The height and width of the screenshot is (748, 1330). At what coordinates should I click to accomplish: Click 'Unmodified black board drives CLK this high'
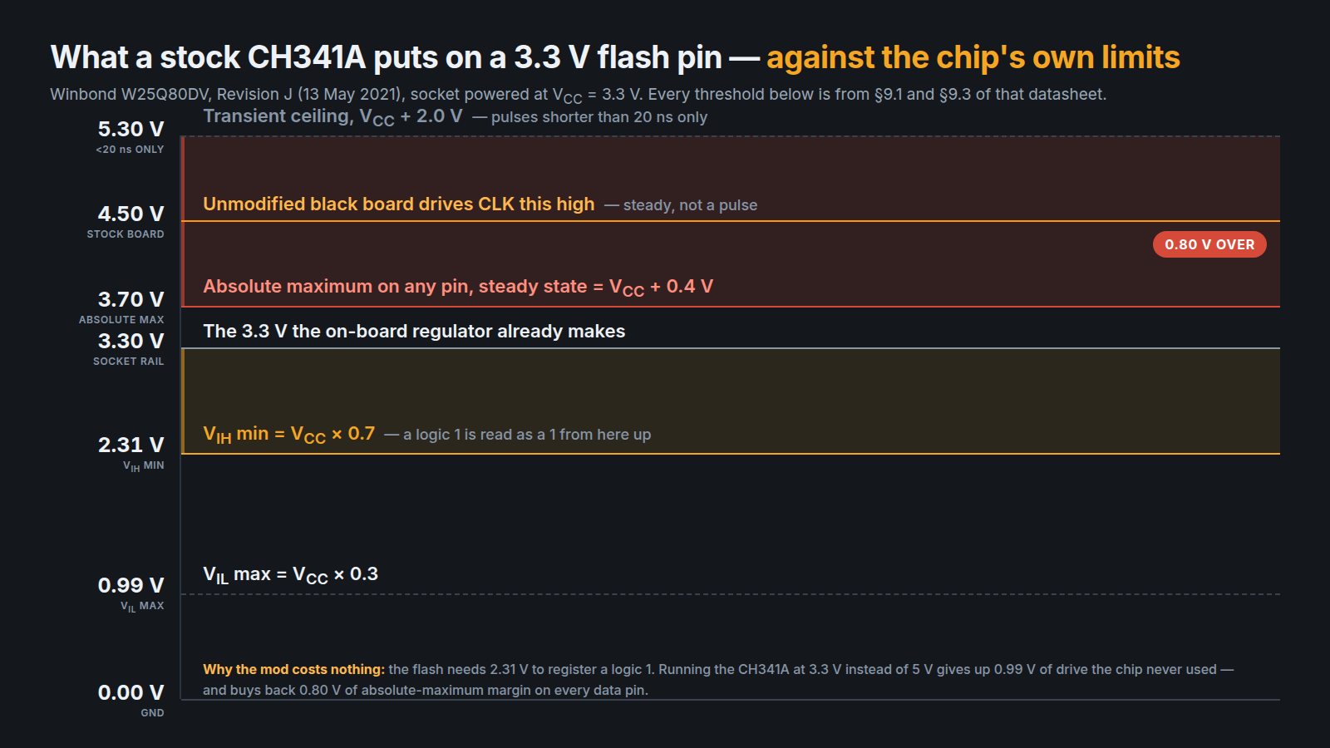click(x=399, y=204)
